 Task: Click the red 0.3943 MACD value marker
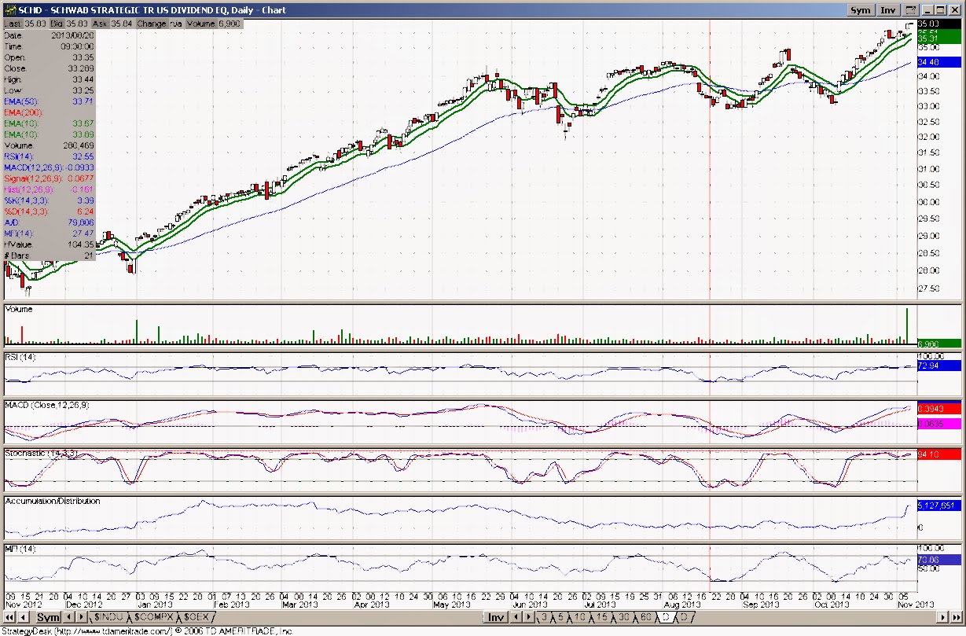938,409
